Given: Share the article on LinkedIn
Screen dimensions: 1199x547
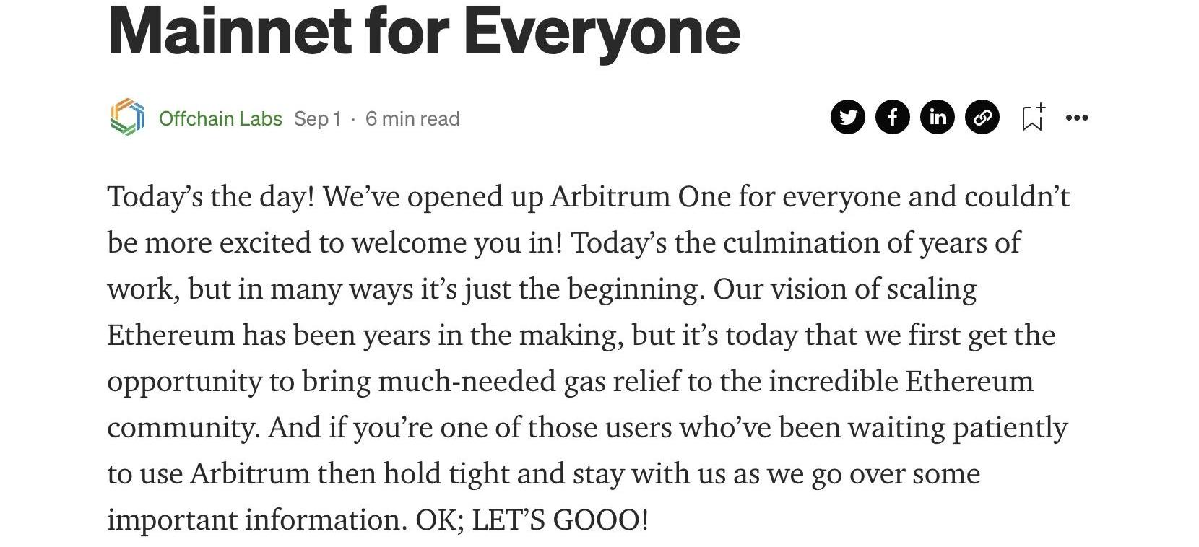Looking at the screenshot, I should coord(938,117).
